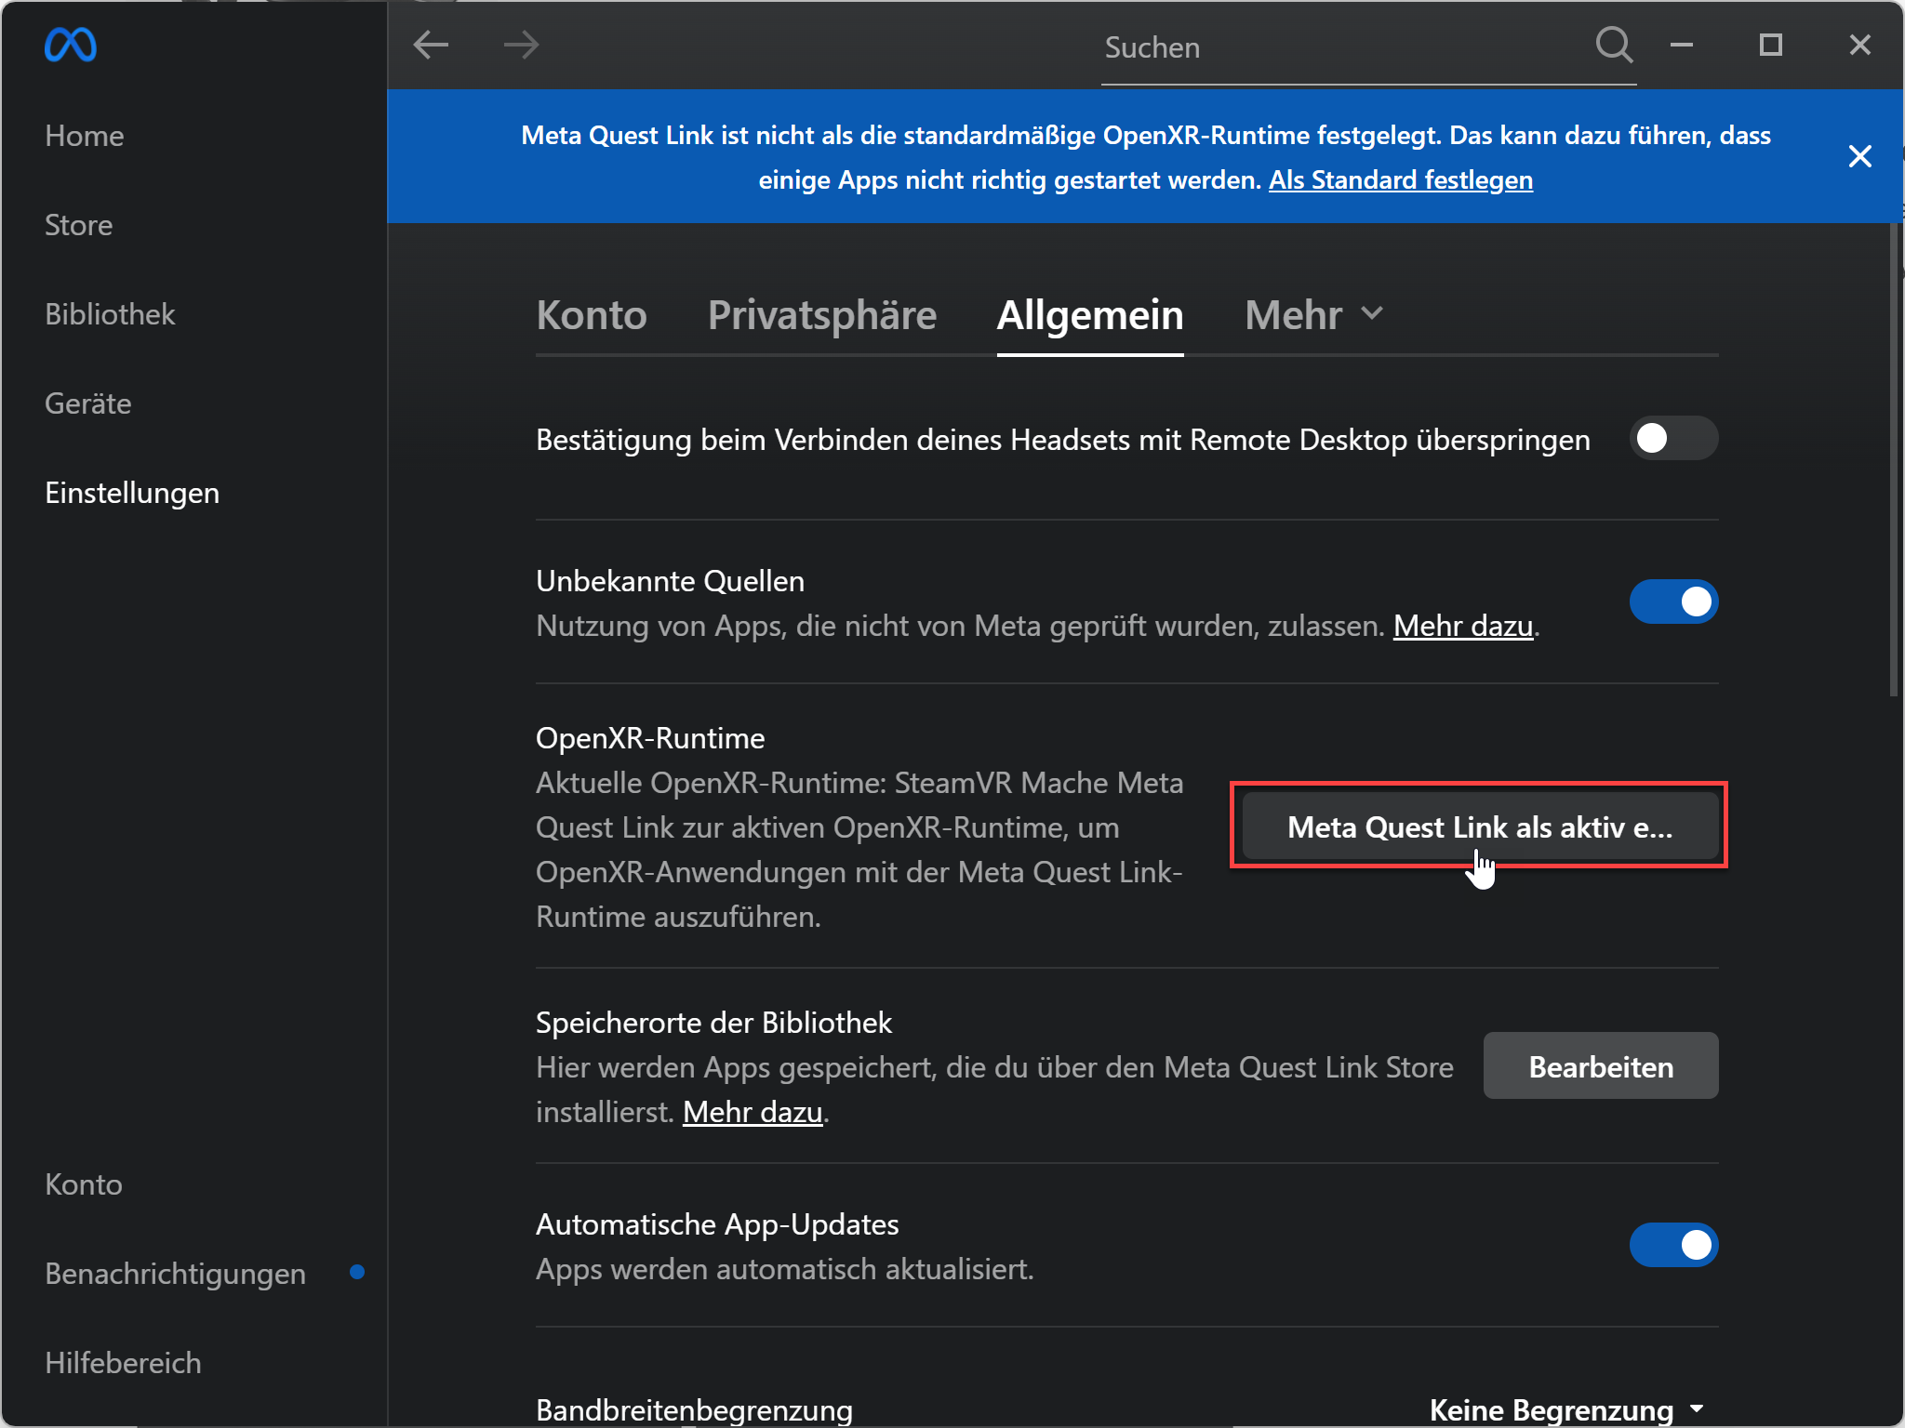The image size is (1905, 1428).
Task: Disable Automatische App-Updates toggle
Action: click(x=1672, y=1245)
